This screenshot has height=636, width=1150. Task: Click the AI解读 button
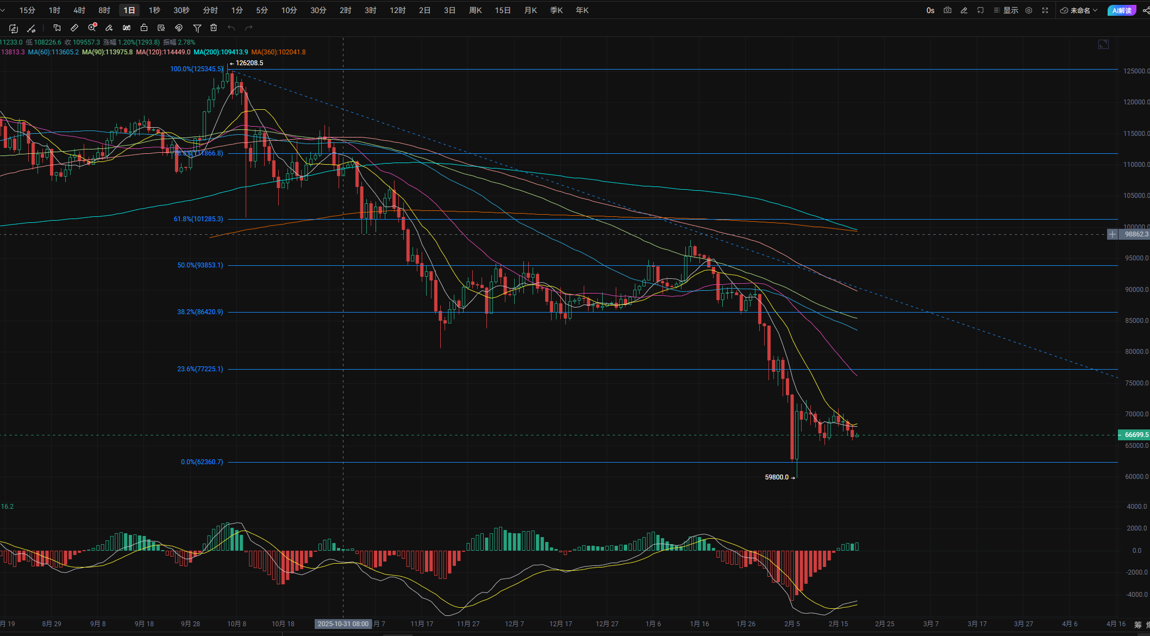pyautogui.click(x=1121, y=10)
